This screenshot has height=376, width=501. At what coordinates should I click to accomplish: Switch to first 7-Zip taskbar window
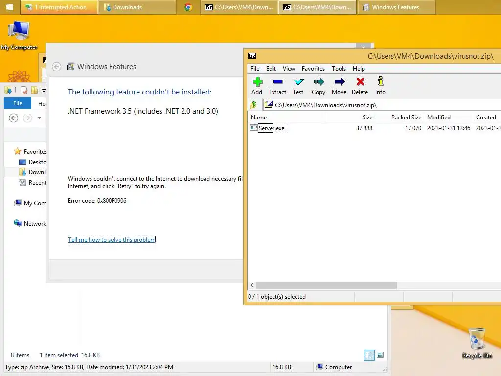tap(239, 7)
